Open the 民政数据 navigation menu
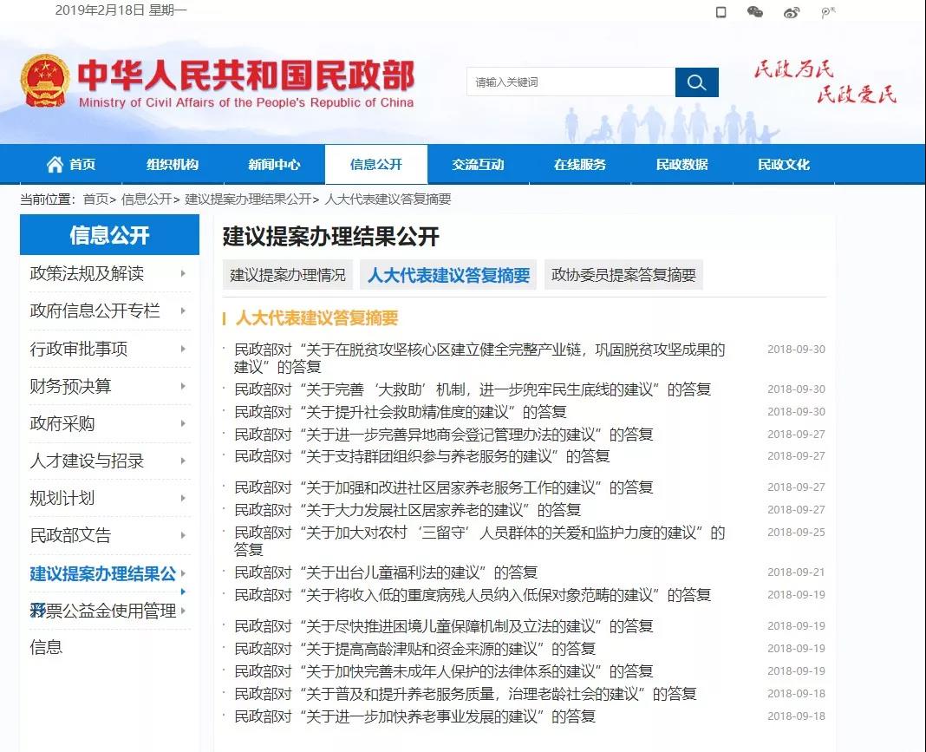The width and height of the screenshot is (926, 752). coord(681,164)
